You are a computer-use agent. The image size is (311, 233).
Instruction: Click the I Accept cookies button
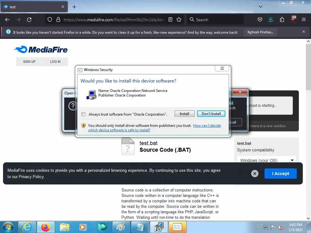click(280, 174)
